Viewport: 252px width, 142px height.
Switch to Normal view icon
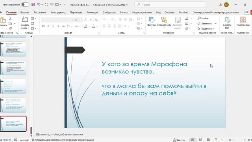193,140
